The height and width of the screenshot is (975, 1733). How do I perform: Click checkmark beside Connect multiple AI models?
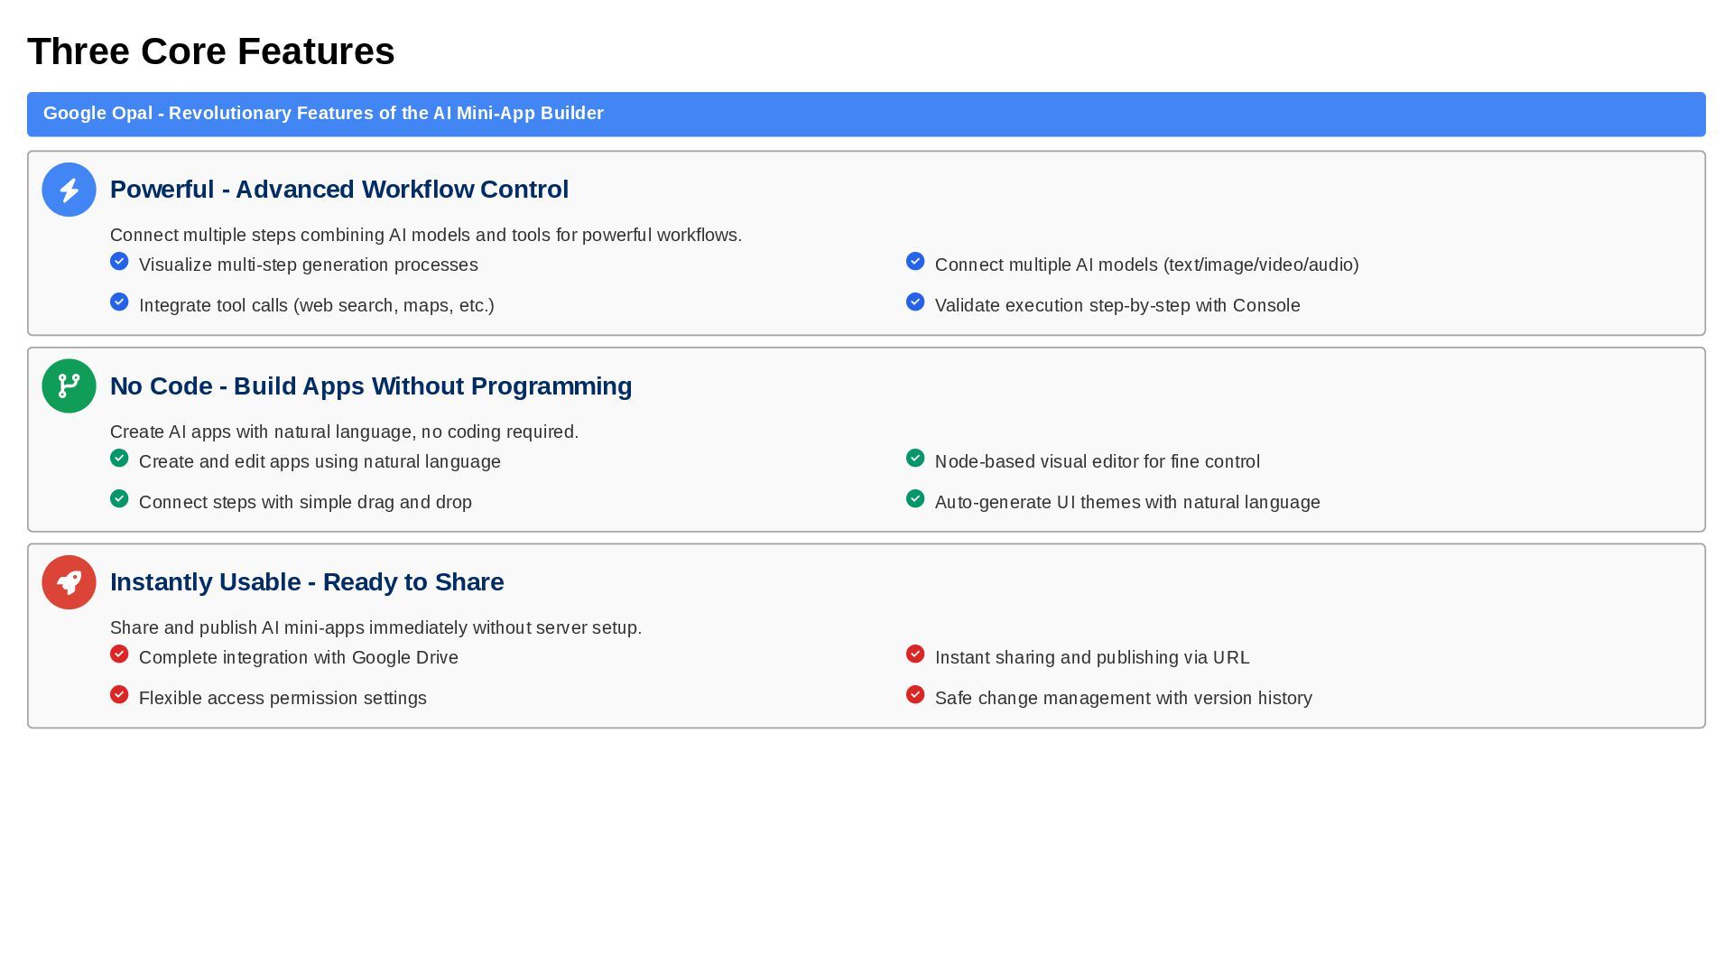tap(915, 262)
